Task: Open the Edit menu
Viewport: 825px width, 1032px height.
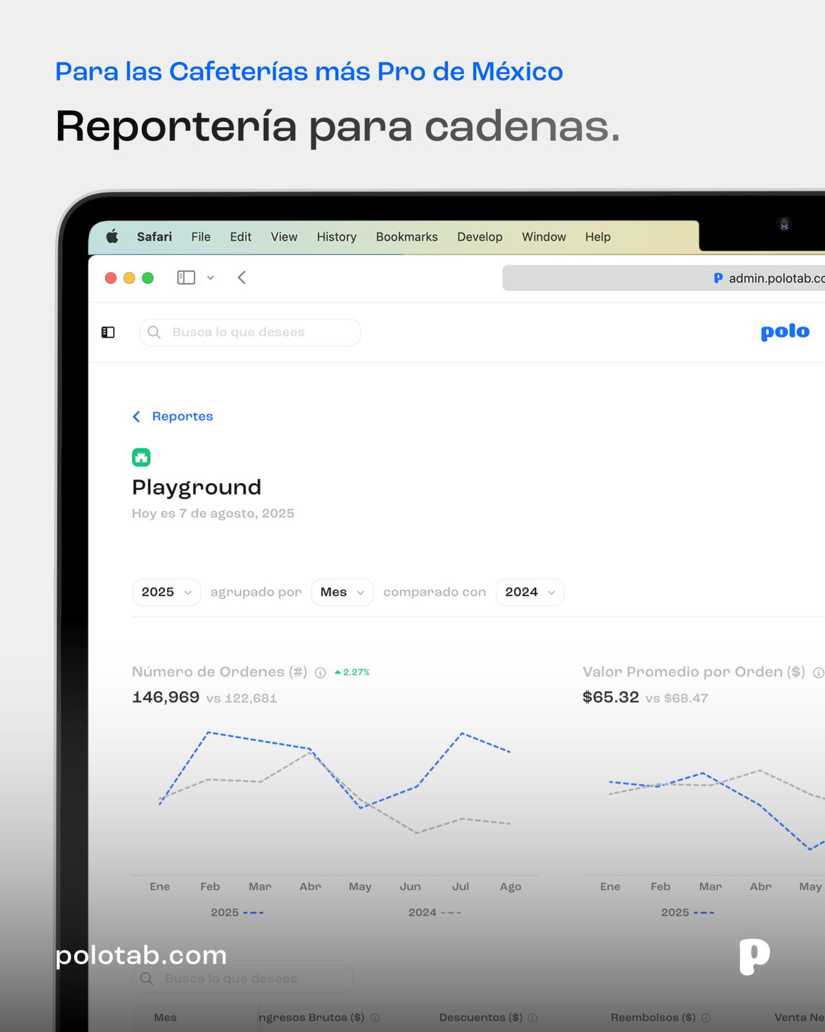Action: [240, 237]
